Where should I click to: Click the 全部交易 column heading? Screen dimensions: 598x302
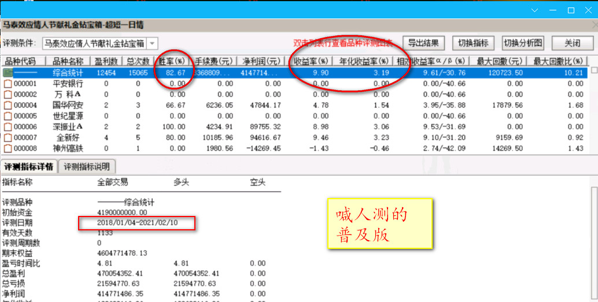(113, 182)
